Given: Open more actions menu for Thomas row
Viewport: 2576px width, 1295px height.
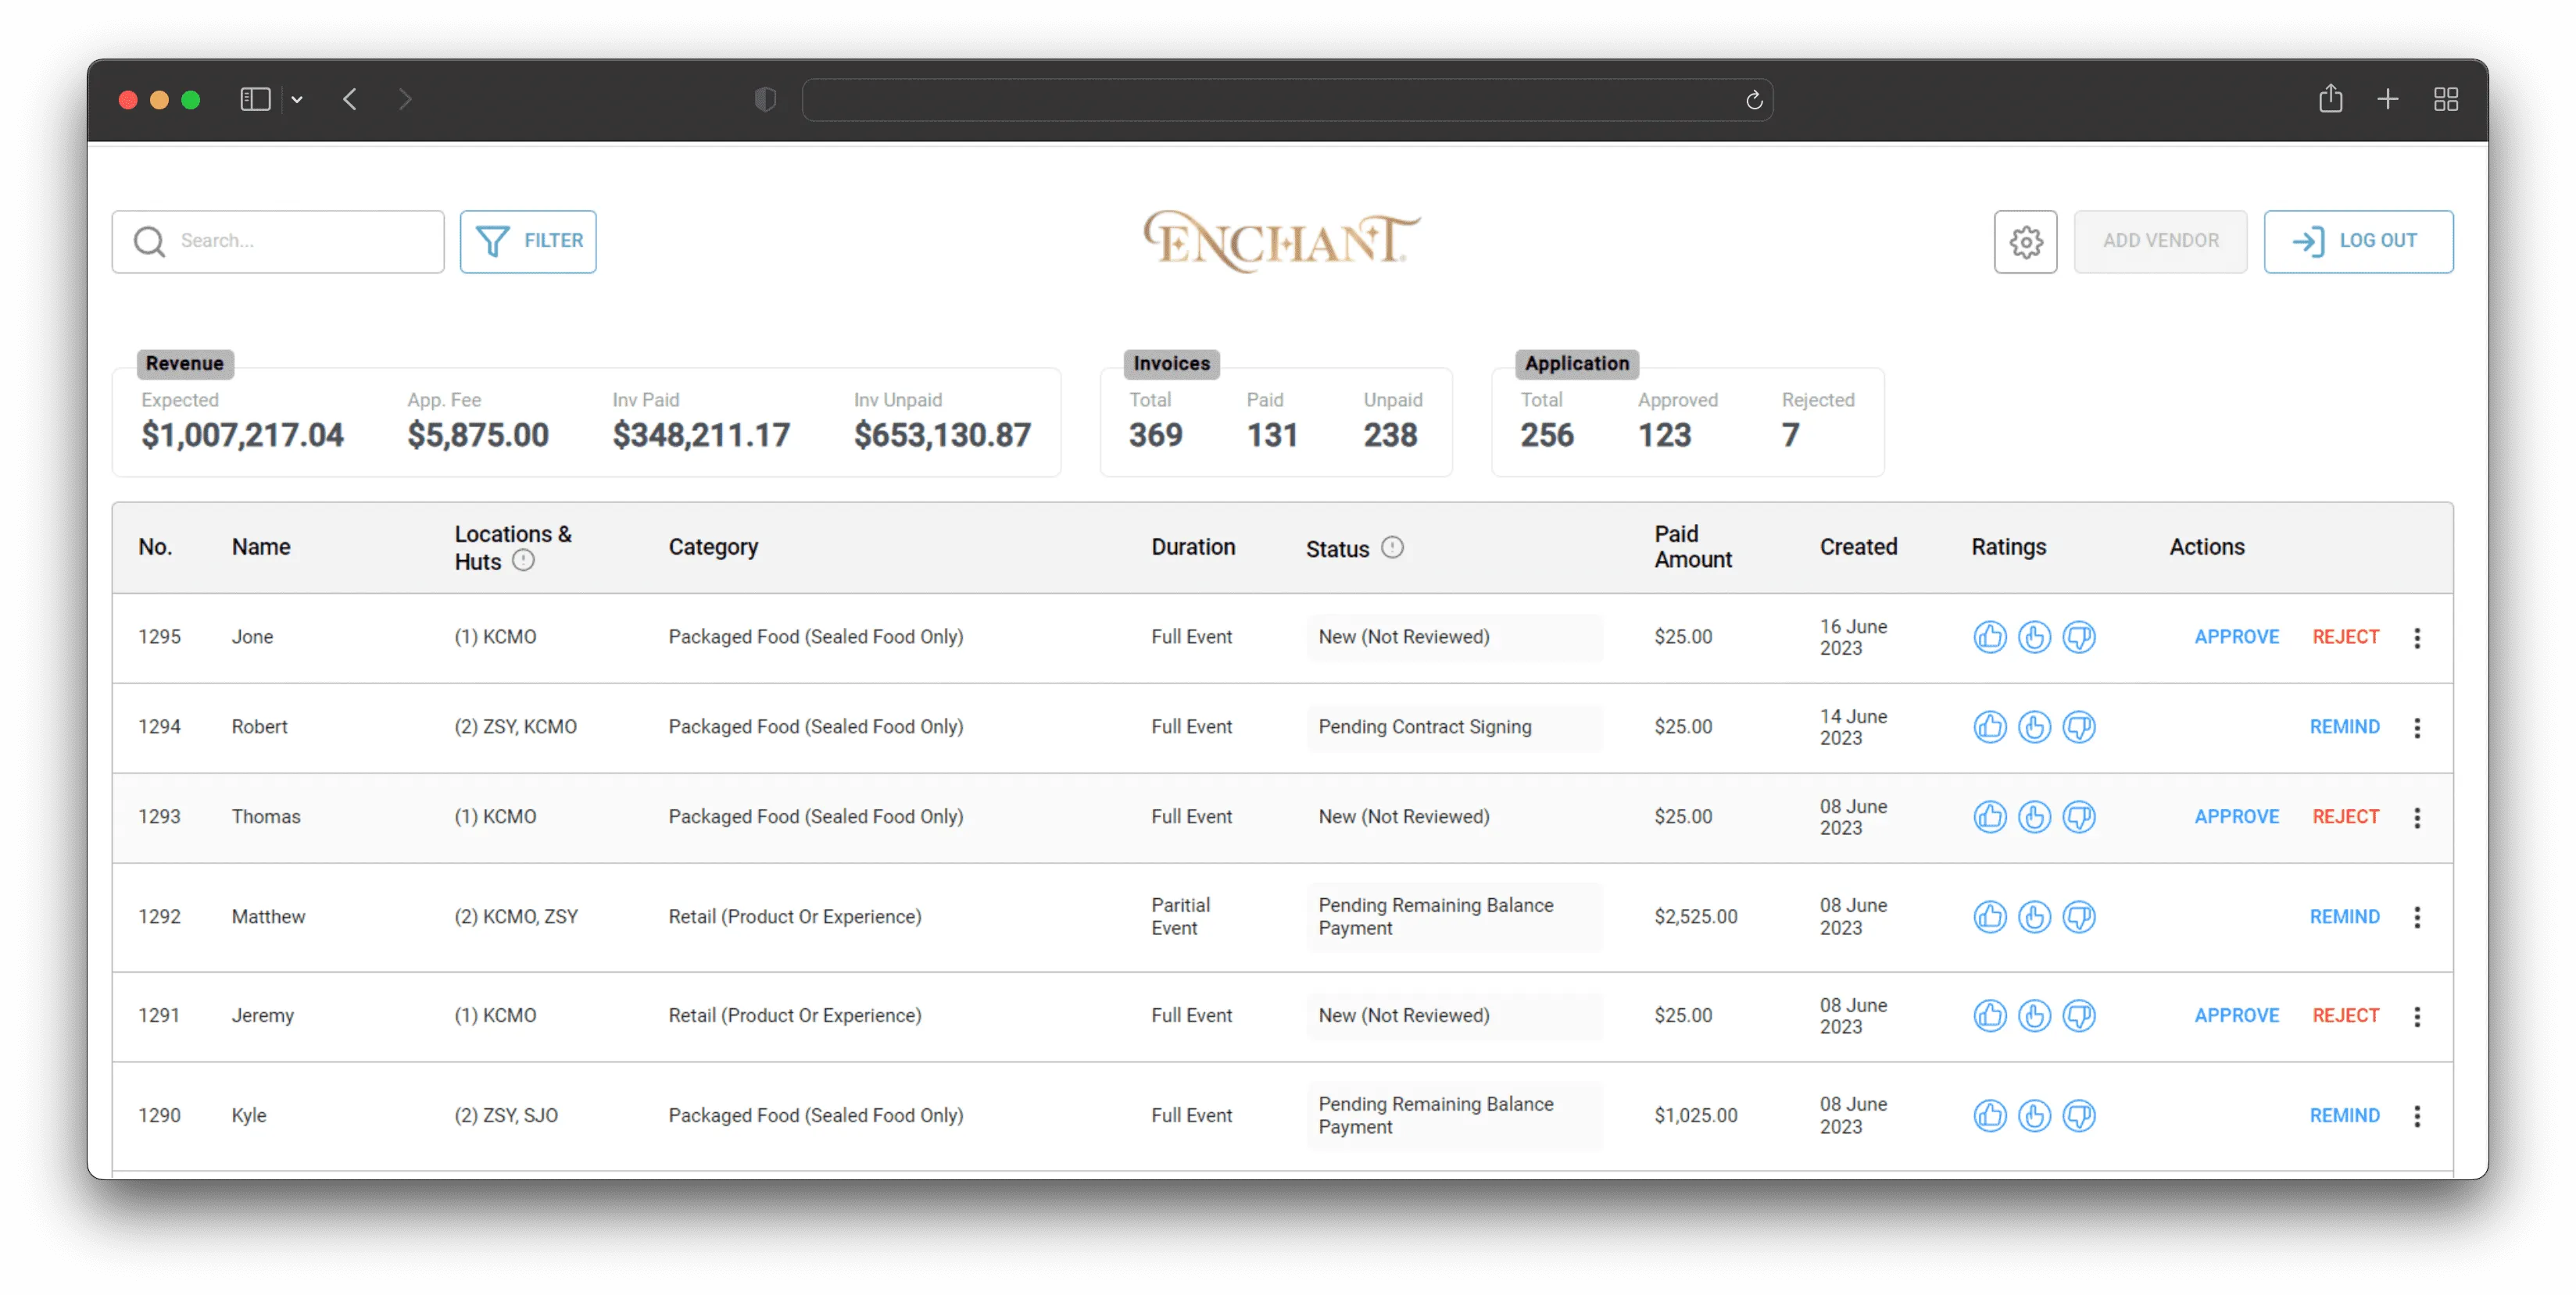Looking at the screenshot, I should (x=2417, y=817).
